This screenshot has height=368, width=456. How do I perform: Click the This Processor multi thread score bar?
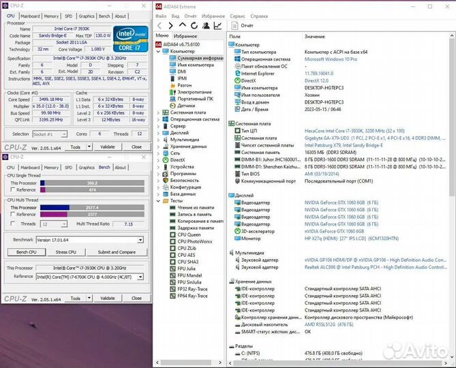coord(92,208)
